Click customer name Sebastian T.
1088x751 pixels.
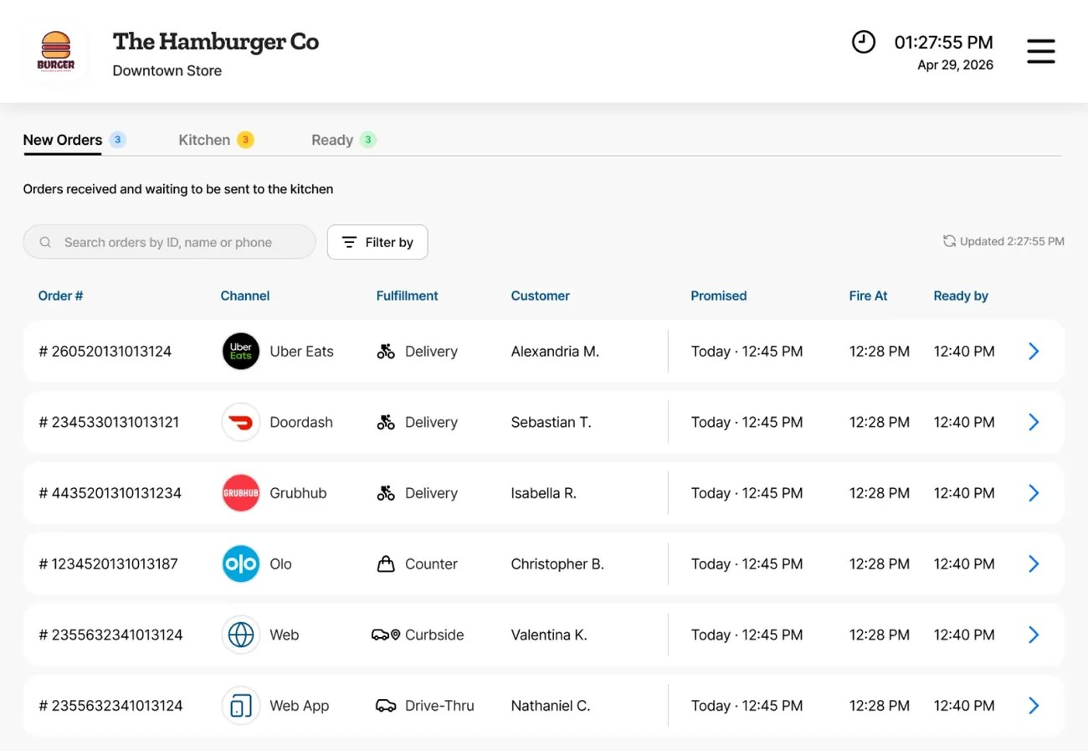point(552,422)
